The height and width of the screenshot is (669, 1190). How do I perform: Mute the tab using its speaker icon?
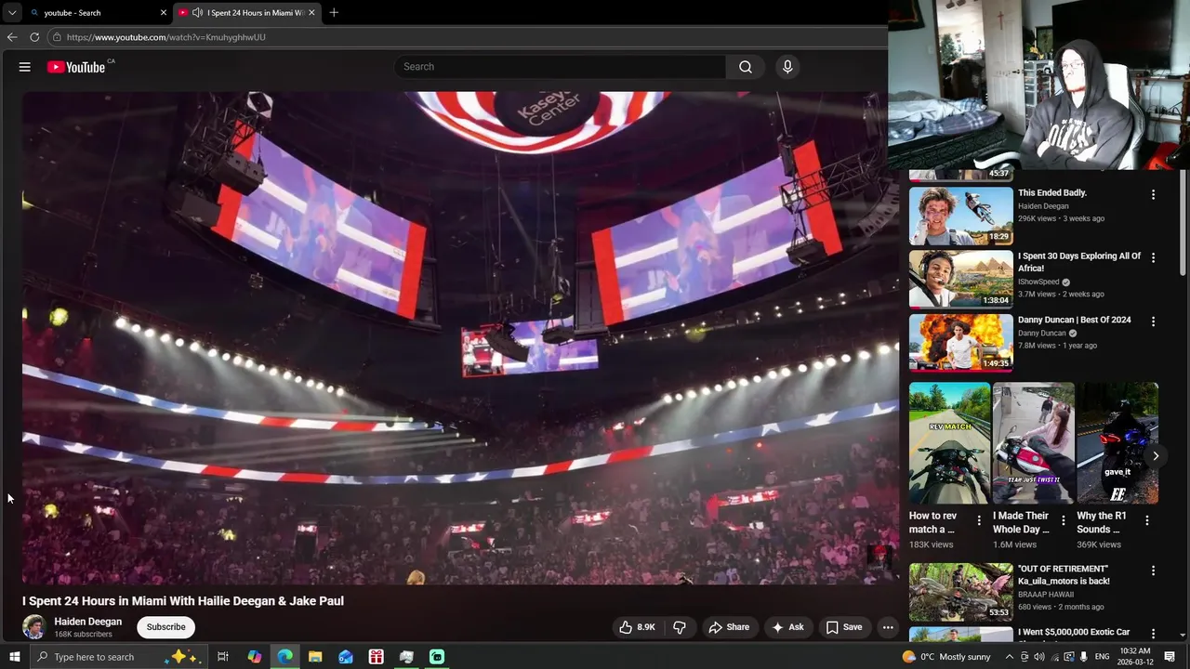pos(197,13)
